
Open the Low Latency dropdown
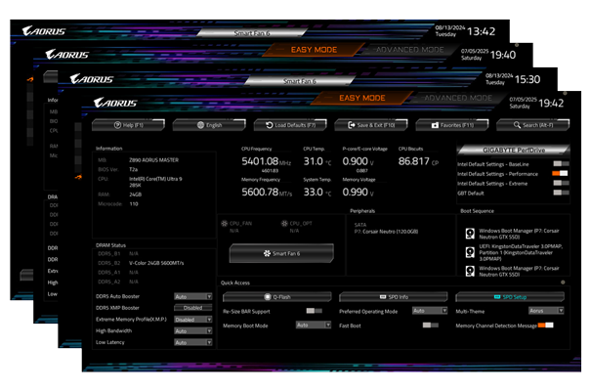point(193,343)
